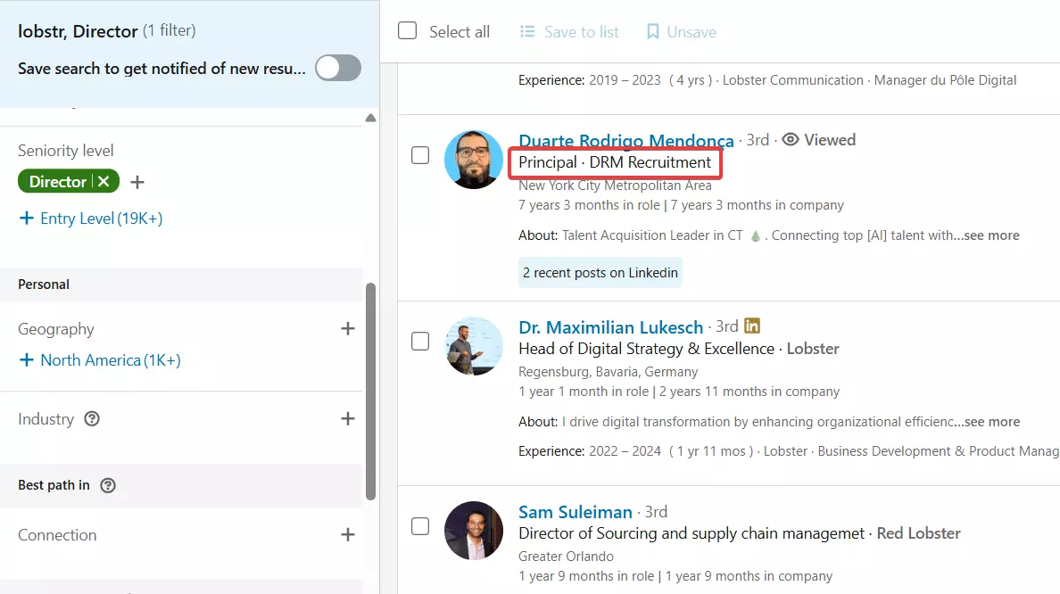
Task: Select Dr. Maximilian Lukesch's checkbox
Action: (x=420, y=342)
